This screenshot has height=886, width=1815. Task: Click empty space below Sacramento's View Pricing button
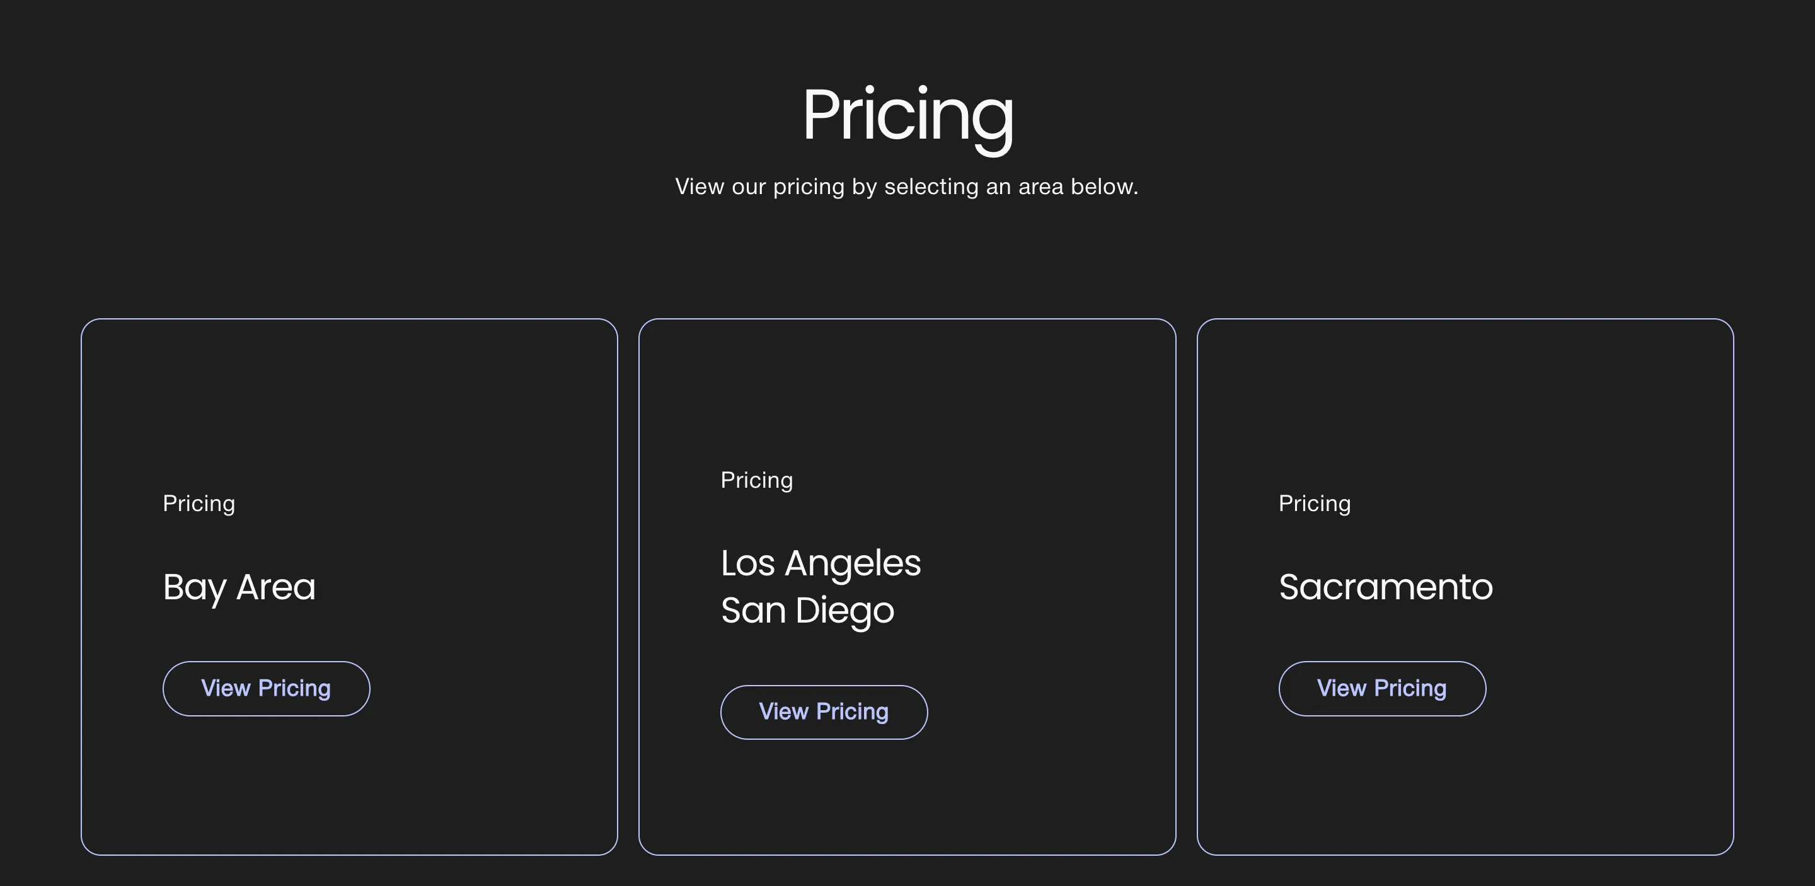[x=1465, y=785]
